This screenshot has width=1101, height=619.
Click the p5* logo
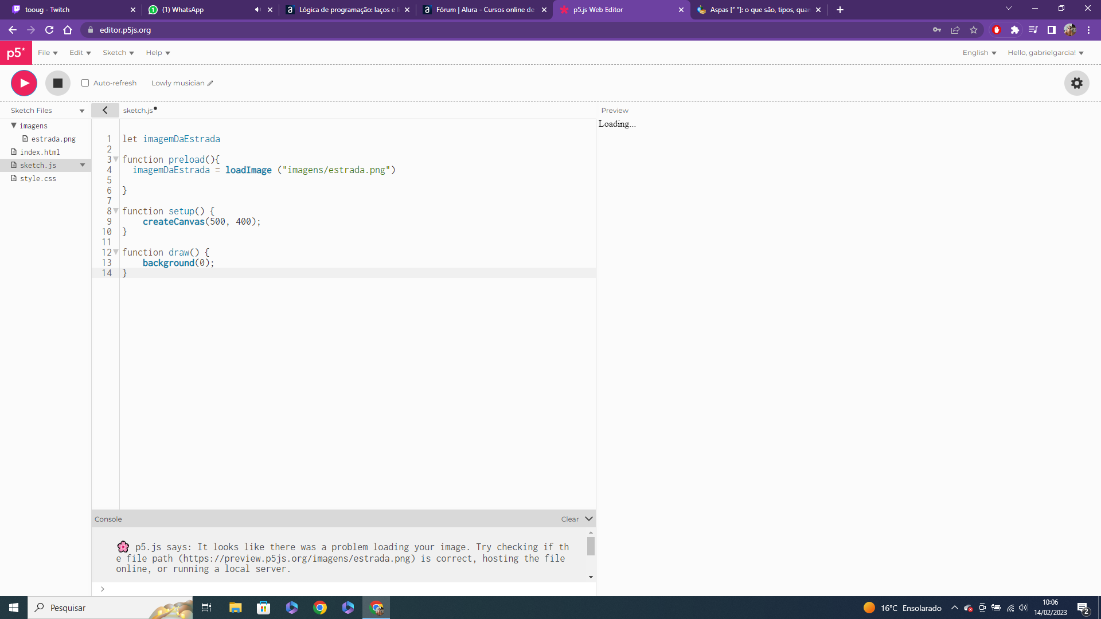point(16,53)
